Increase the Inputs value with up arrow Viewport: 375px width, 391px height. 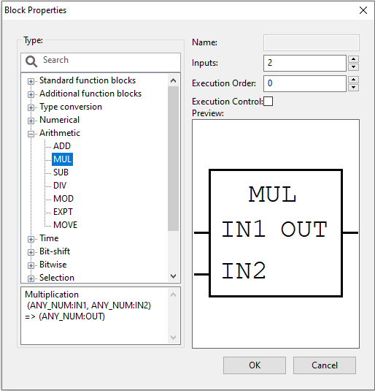pyautogui.click(x=353, y=59)
